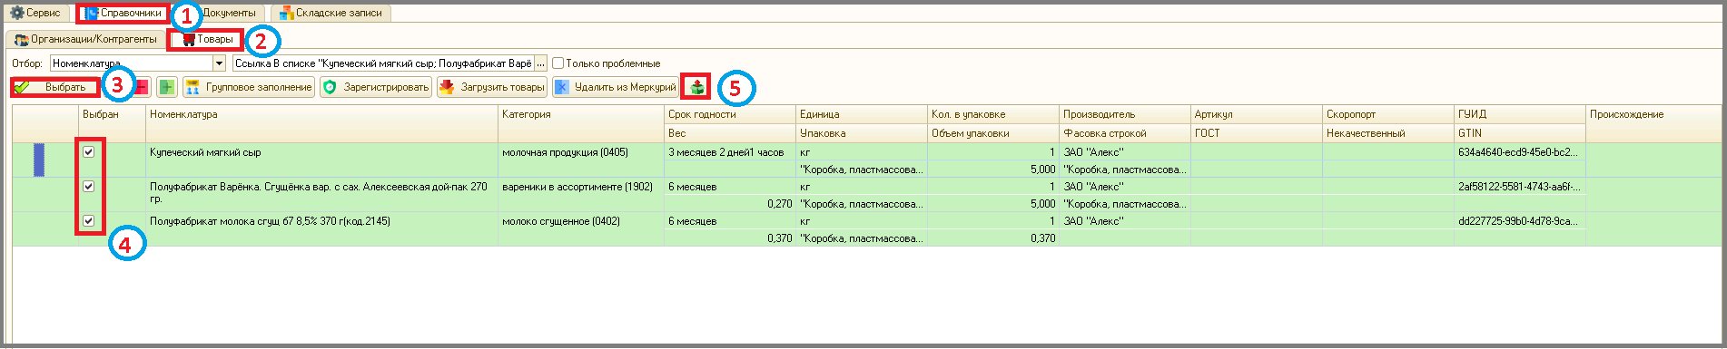Click the blue row marker of first row
The image size is (1727, 349).
(39, 160)
